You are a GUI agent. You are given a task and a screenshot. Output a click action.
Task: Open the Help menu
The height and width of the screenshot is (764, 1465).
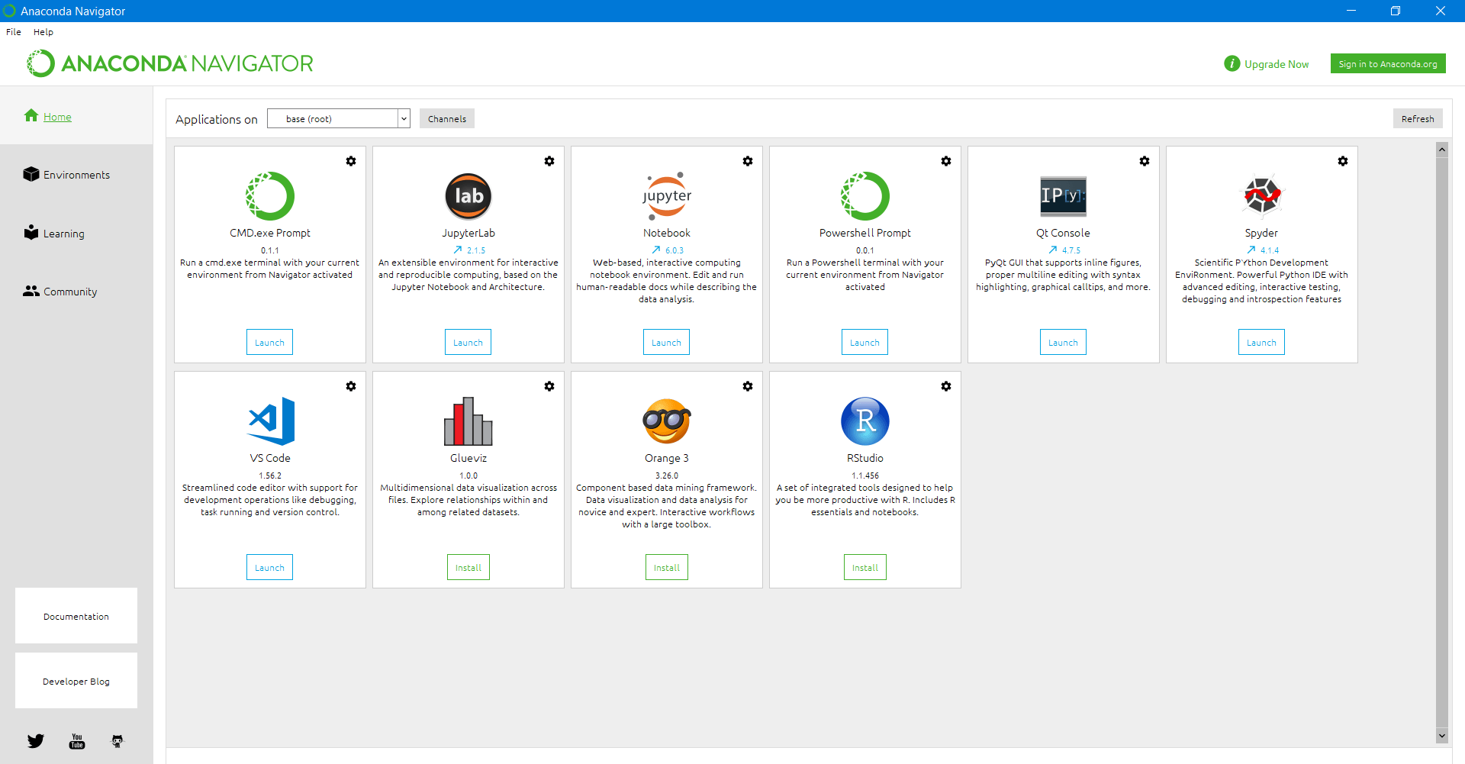click(43, 32)
